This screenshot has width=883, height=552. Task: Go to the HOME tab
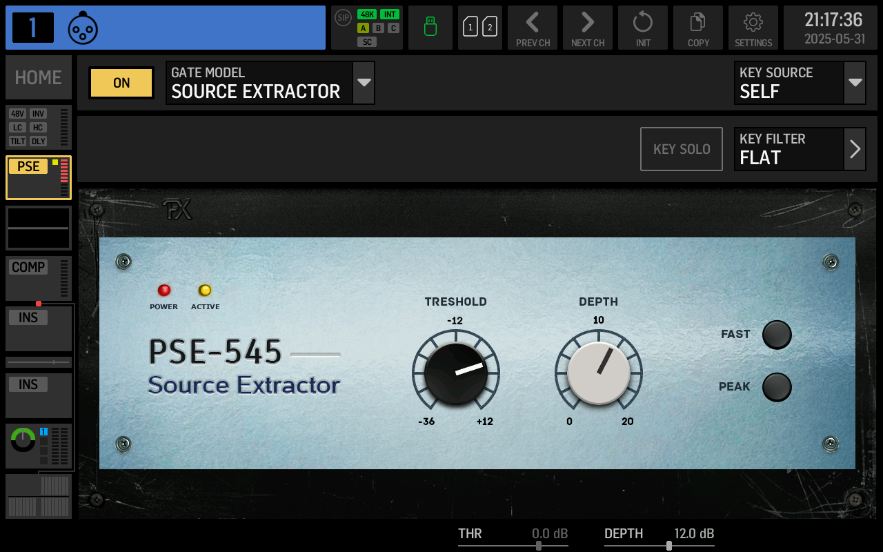pos(38,77)
